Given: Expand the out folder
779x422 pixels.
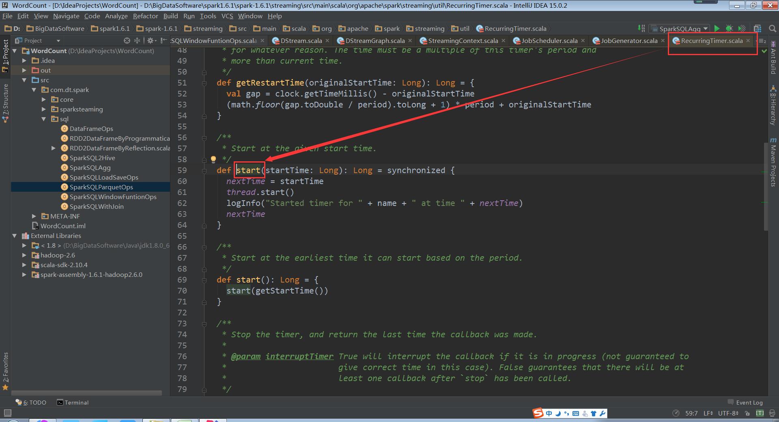Looking at the screenshot, I should [25, 70].
